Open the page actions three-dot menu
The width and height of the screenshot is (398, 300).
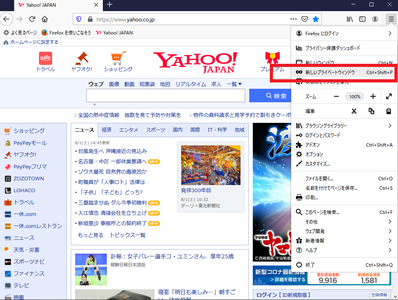point(294,19)
